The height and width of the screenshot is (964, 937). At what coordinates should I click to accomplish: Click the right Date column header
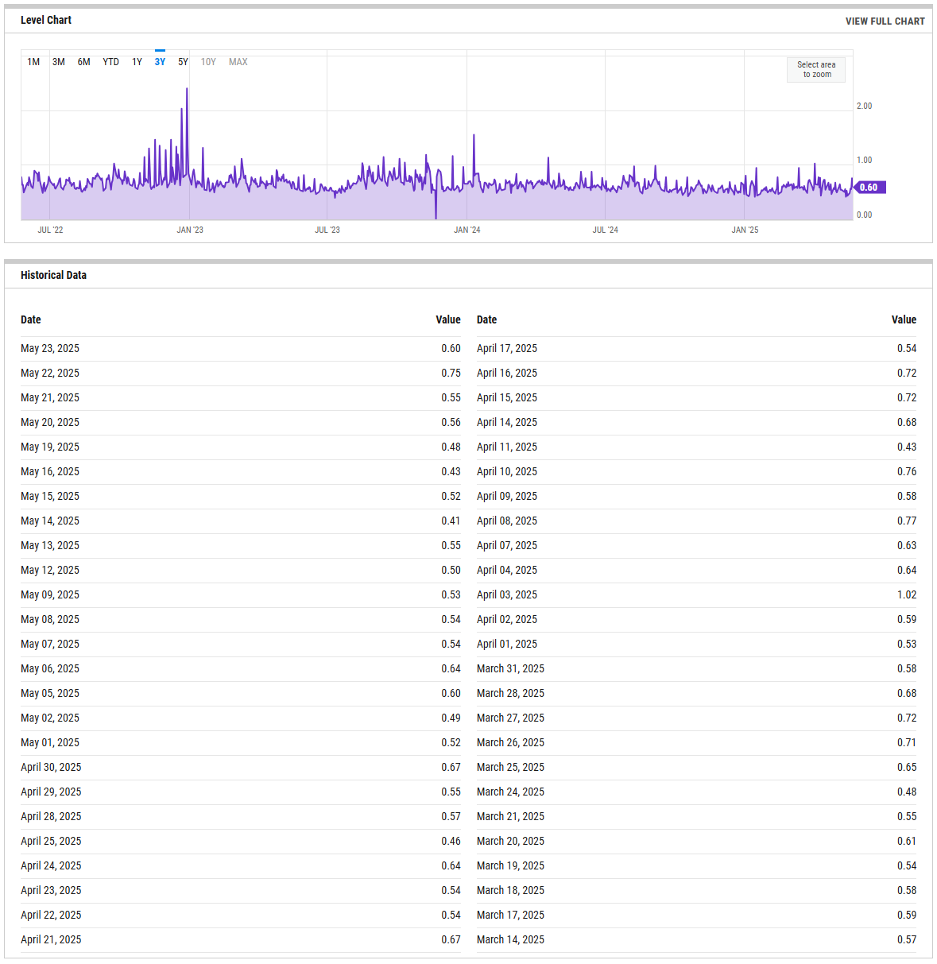pyautogui.click(x=486, y=319)
